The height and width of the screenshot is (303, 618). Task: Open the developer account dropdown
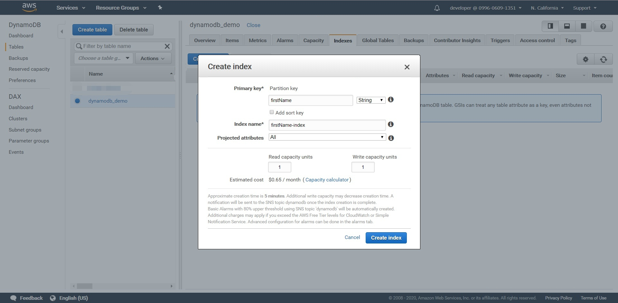click(x=486, y=8)
